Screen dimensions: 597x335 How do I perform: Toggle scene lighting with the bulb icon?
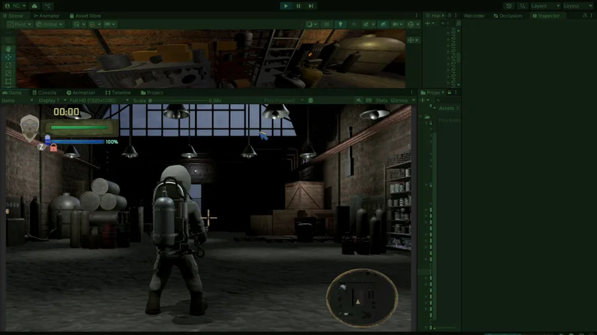point(340,24)
